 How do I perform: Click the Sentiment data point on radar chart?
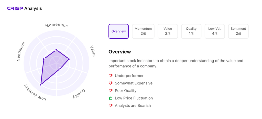[44, 59]
